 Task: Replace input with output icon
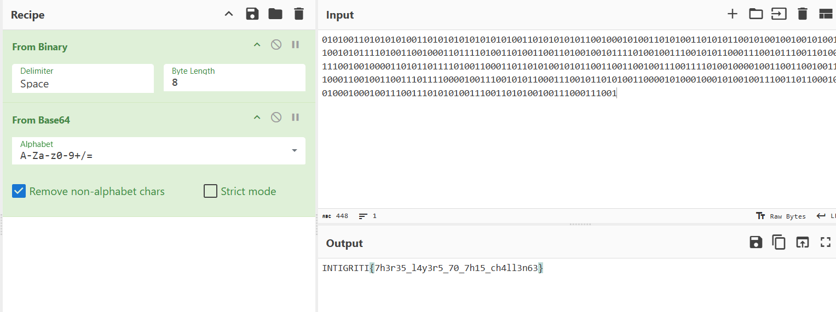(x=802, y=243)
